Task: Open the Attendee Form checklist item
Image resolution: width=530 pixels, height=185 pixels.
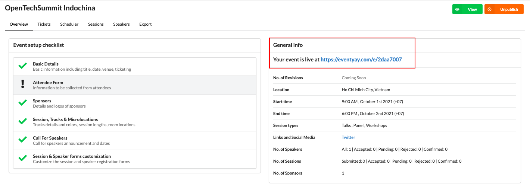Action: 135,85
